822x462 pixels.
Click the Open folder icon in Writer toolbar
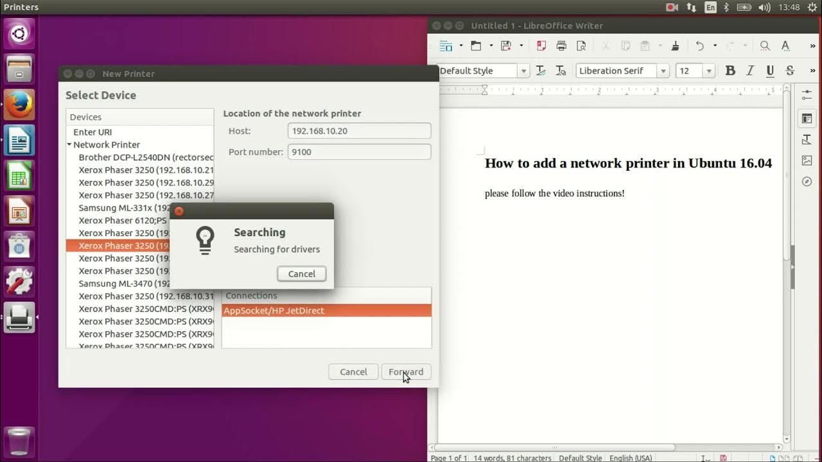476,46
